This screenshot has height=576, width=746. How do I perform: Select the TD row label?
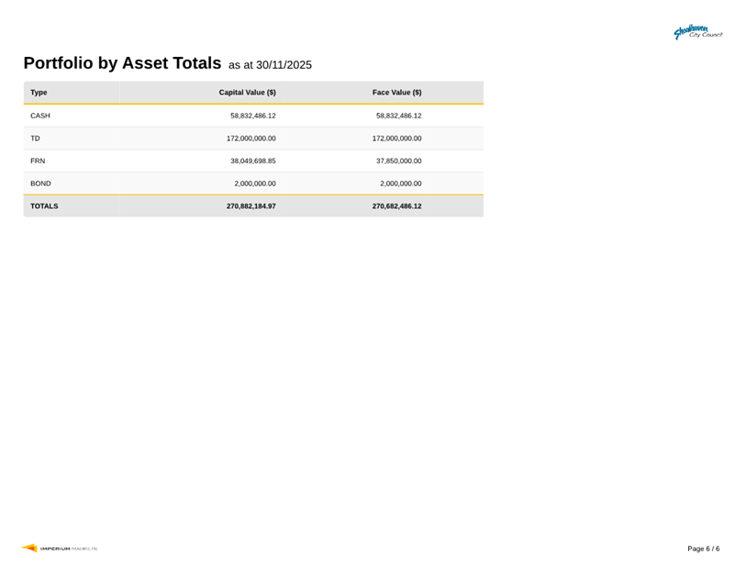(35, 138)
